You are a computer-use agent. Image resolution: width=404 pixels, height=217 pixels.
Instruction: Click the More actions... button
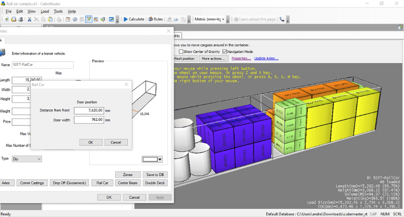coord(213,59)
